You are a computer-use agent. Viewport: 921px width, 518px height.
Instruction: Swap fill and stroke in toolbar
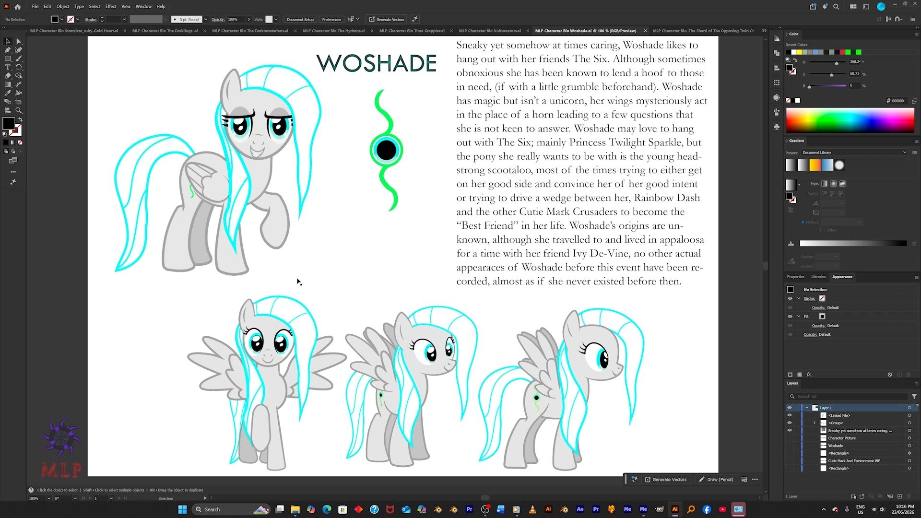click(x=20, y=119)
